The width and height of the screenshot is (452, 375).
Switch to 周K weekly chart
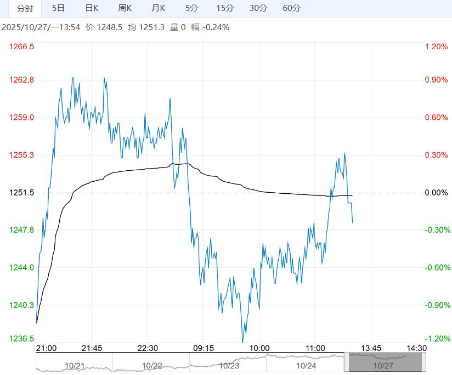click(125, 8)
